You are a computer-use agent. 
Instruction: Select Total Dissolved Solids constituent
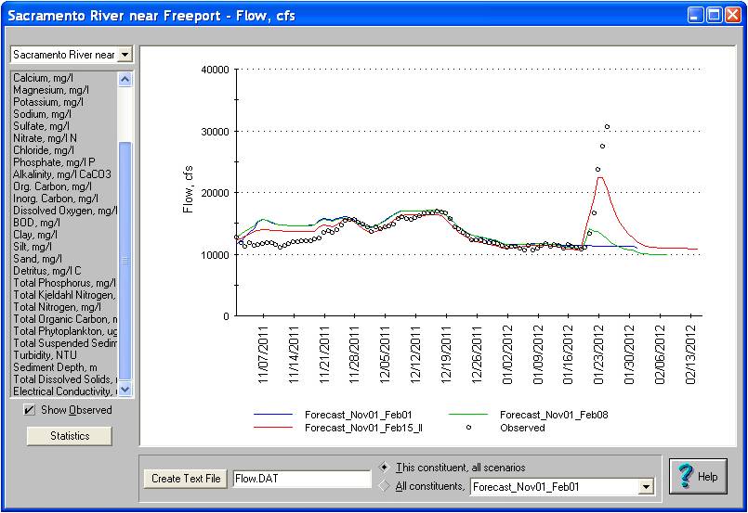[x=65, y=379]
